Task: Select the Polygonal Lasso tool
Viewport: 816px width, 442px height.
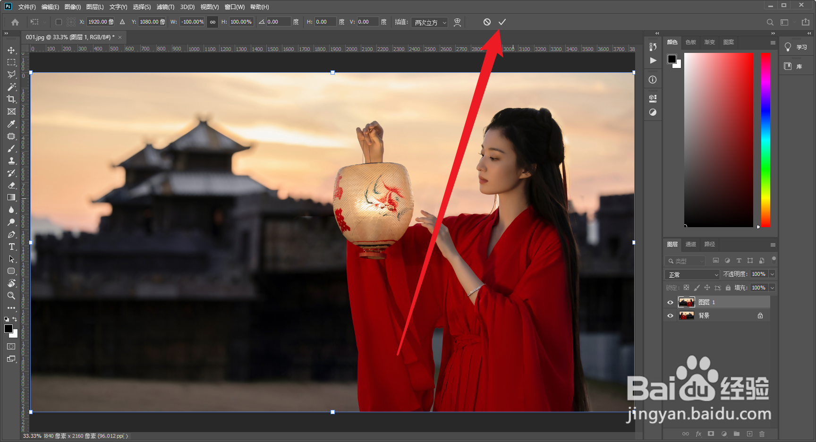Action: 11,75
